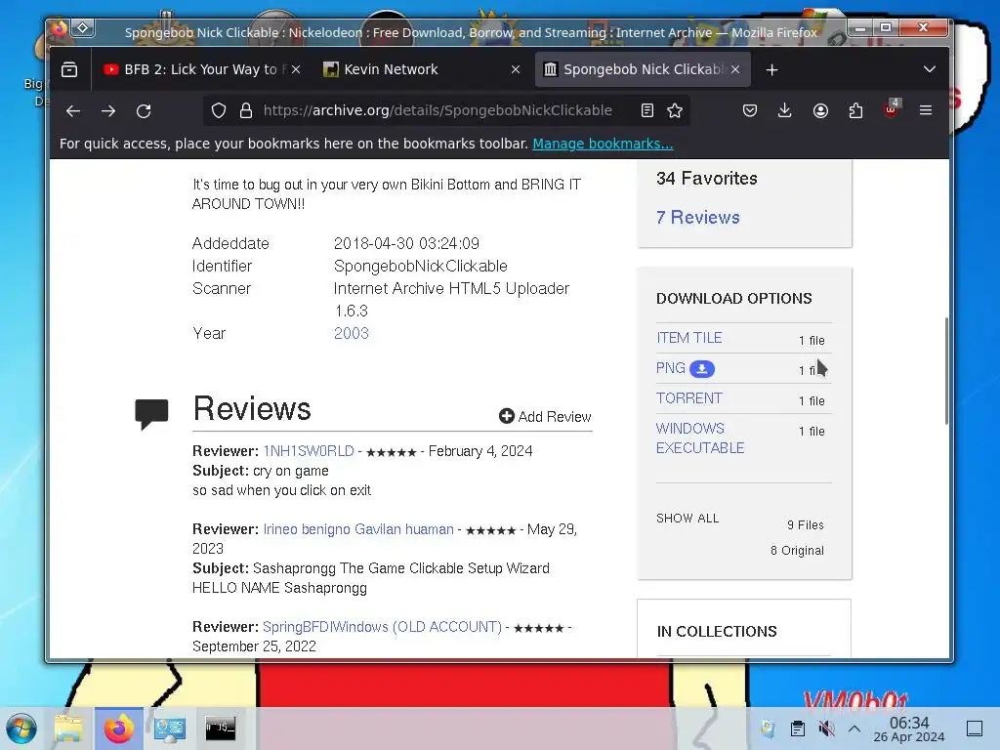Screen dimensions: 1000x750
Task: Open the terminal taskbar icon
Action: [220, 729]
